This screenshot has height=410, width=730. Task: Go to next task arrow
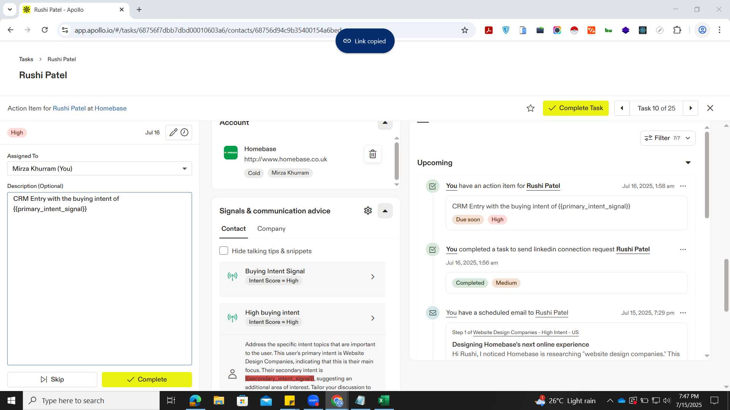pyautogui.click(x=690, y=108)
